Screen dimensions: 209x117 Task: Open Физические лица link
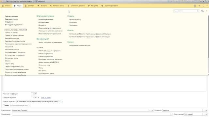point(44,65)
